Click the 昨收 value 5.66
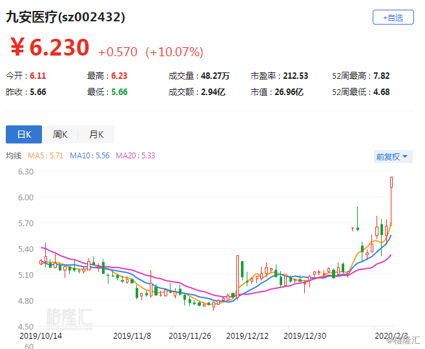 click(37, 92)
